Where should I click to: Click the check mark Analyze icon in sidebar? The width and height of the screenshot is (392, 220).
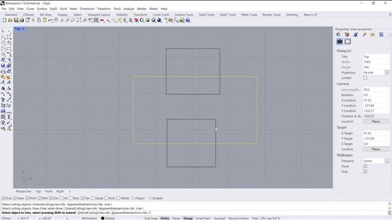(x=9, y=122)
